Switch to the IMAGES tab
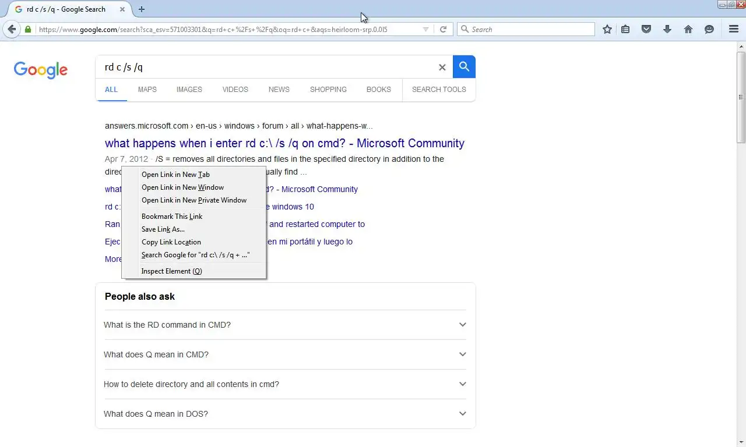Screen dimensions: 746x447 (x=189, y=90)
